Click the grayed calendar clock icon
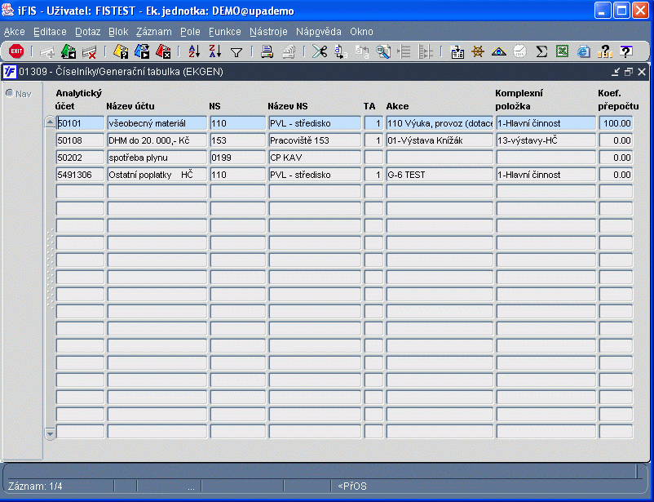This screenshot has width=654, height=502. pyautogui.click(x=519, y=51)
